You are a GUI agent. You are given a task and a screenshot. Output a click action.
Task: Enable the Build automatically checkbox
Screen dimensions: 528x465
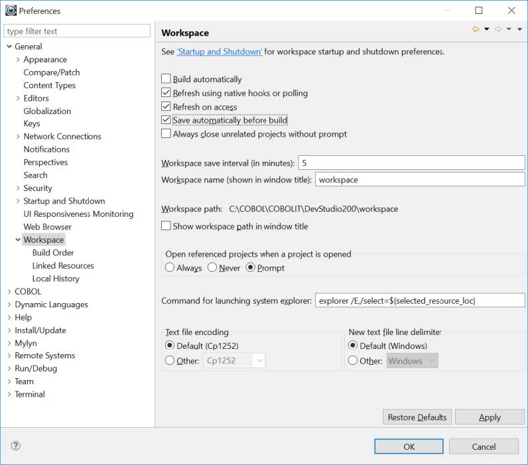166,79
